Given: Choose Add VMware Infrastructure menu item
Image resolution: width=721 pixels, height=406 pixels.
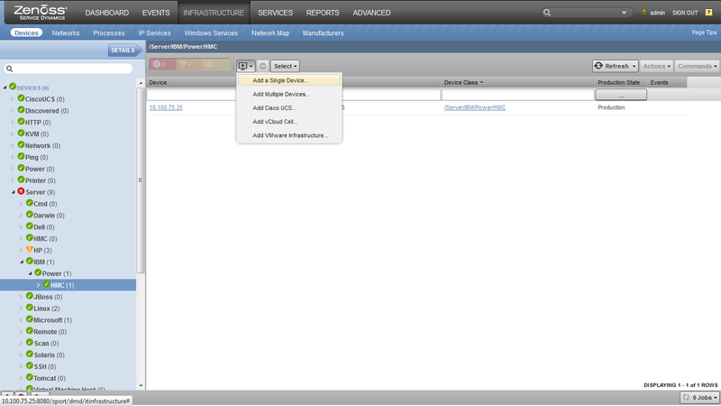Looking at the screenshot, I should coord(289,135).
